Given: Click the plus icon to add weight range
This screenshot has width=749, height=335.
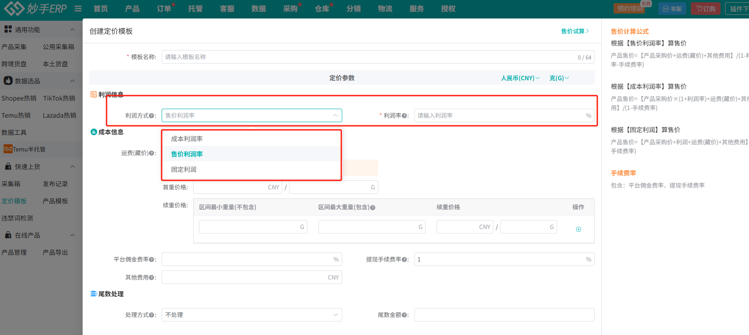Looking at the screenshot, I should [x=578, y=229].
